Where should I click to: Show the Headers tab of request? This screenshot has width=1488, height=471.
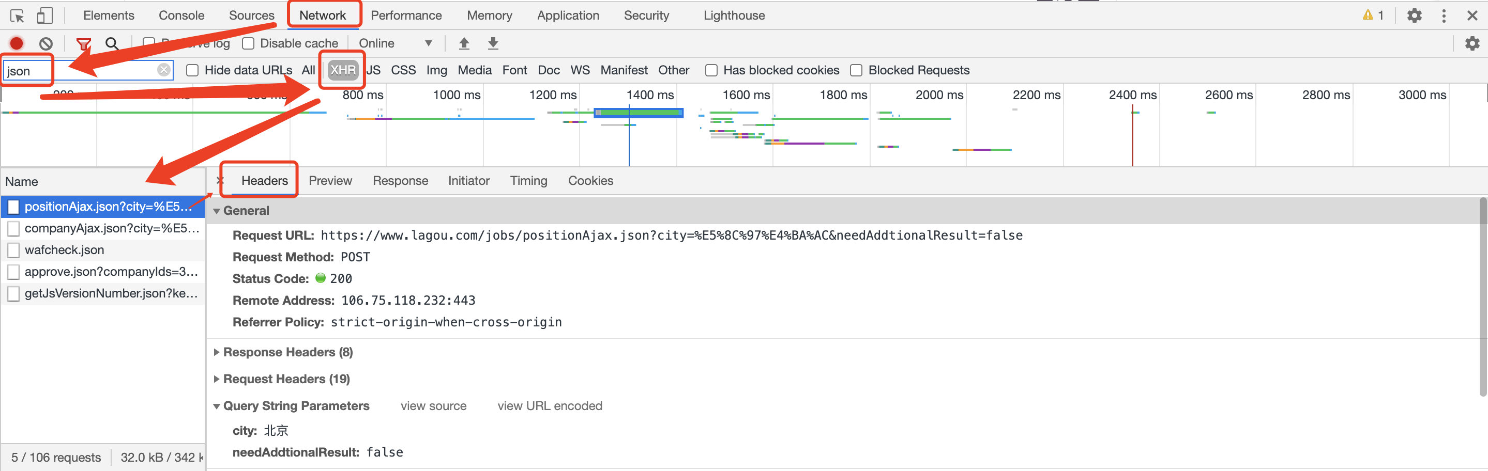pos(265,181)
